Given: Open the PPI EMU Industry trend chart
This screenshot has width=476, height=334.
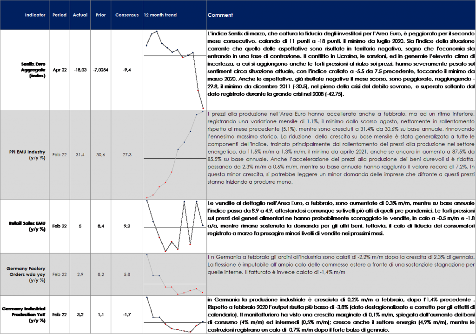Looking at the screenshot, I should (x=174, y=155).
